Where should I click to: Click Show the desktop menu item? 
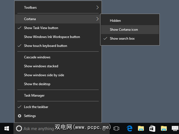pyautogui.click(x=37, y=84)
